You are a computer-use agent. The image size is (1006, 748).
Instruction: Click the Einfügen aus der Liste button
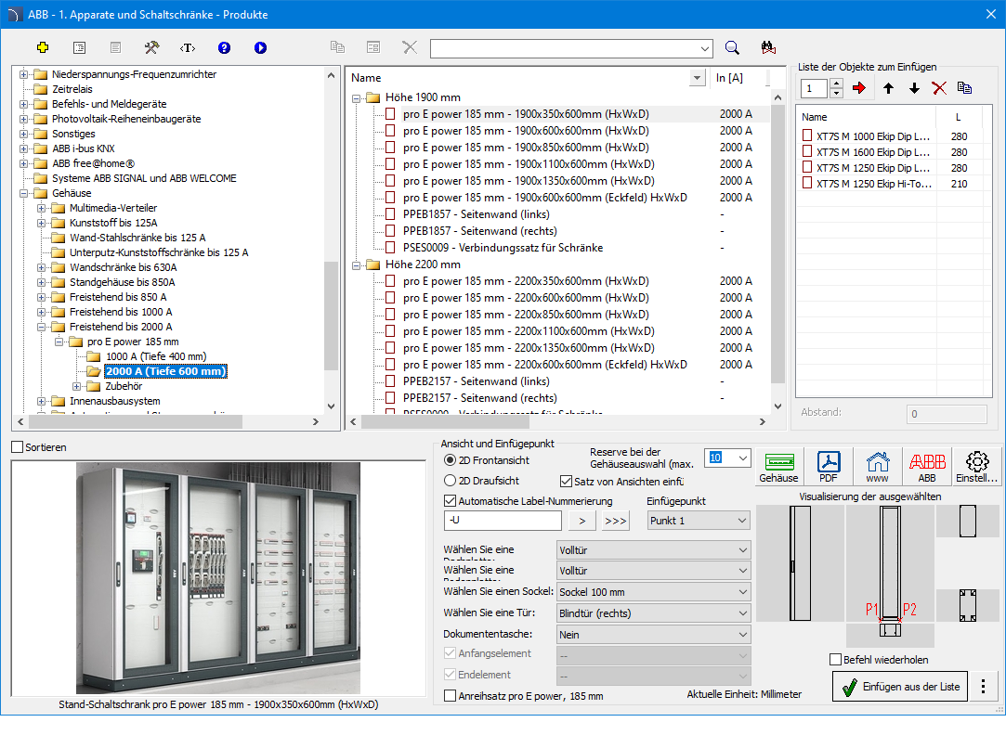899,687
